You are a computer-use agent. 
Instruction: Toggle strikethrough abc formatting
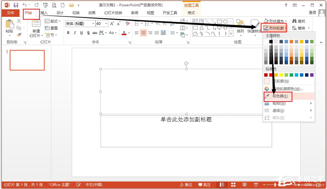coord(95,33)
